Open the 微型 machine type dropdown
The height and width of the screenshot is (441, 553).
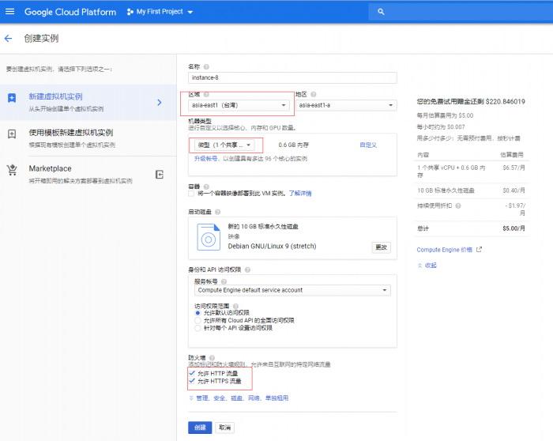coord(225,145)
